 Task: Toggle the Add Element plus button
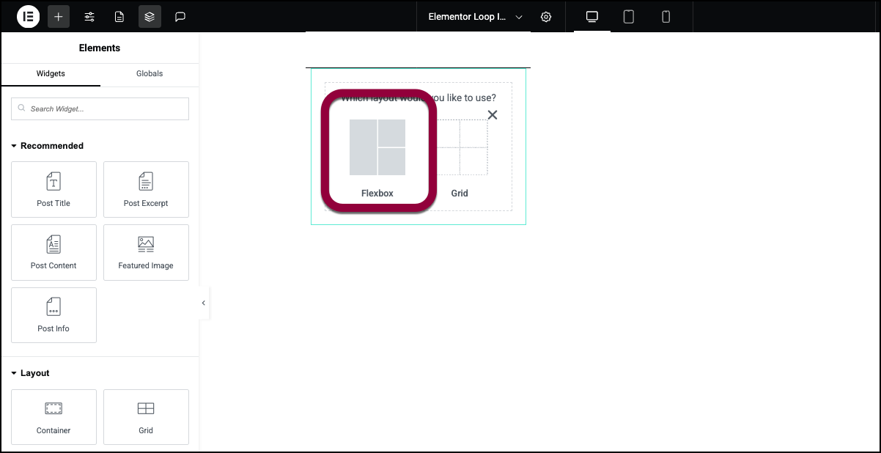pos(59,17)
